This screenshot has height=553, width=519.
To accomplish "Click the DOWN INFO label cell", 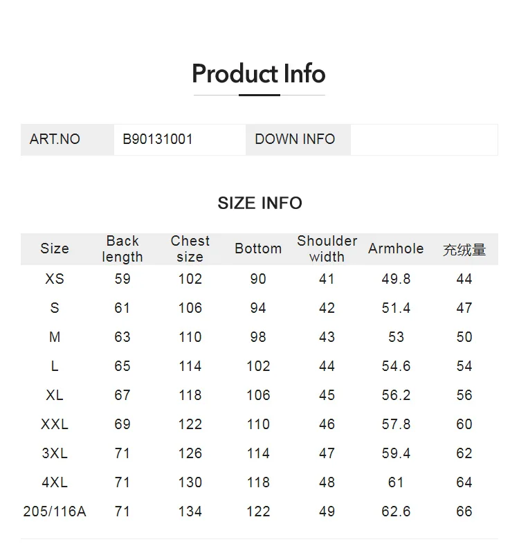I will [298, 139].
